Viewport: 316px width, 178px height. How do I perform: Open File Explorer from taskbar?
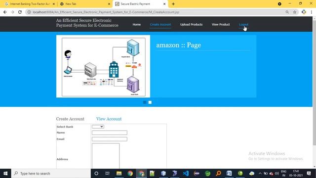(x=119, y=174)
